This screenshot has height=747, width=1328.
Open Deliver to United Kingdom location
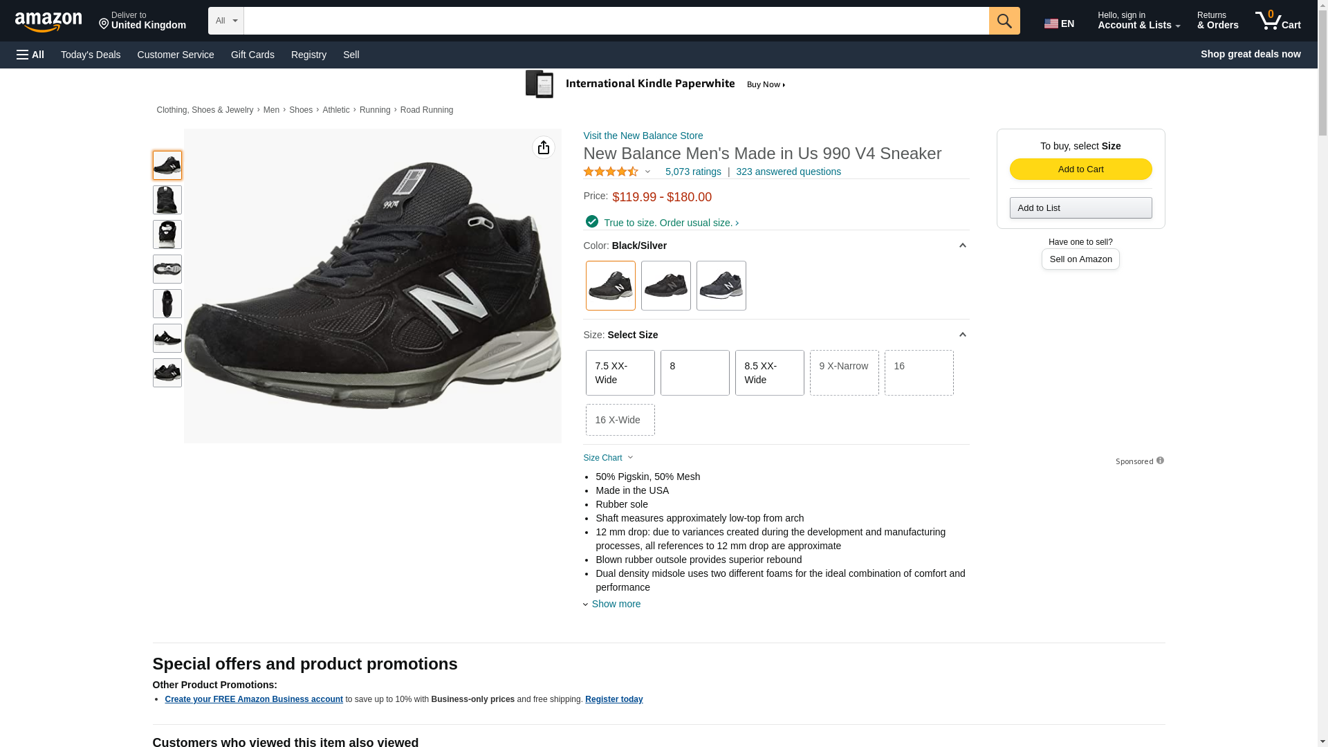(x=142, y=21)
